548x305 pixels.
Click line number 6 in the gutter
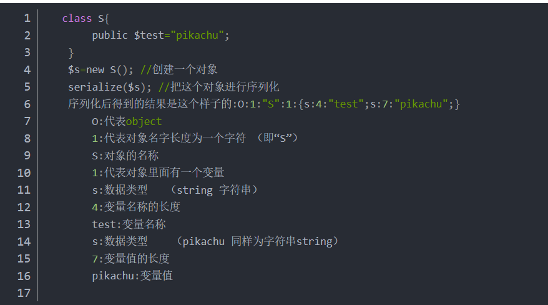coord(27,104)
